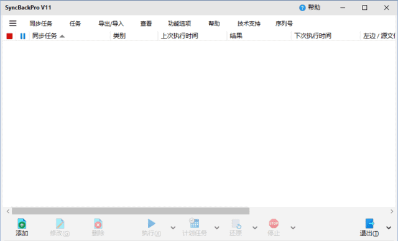Click the red stop square column header

(10, 36)
